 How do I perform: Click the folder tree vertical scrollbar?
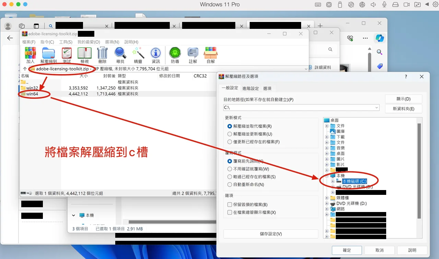click(x=419, y=171)
